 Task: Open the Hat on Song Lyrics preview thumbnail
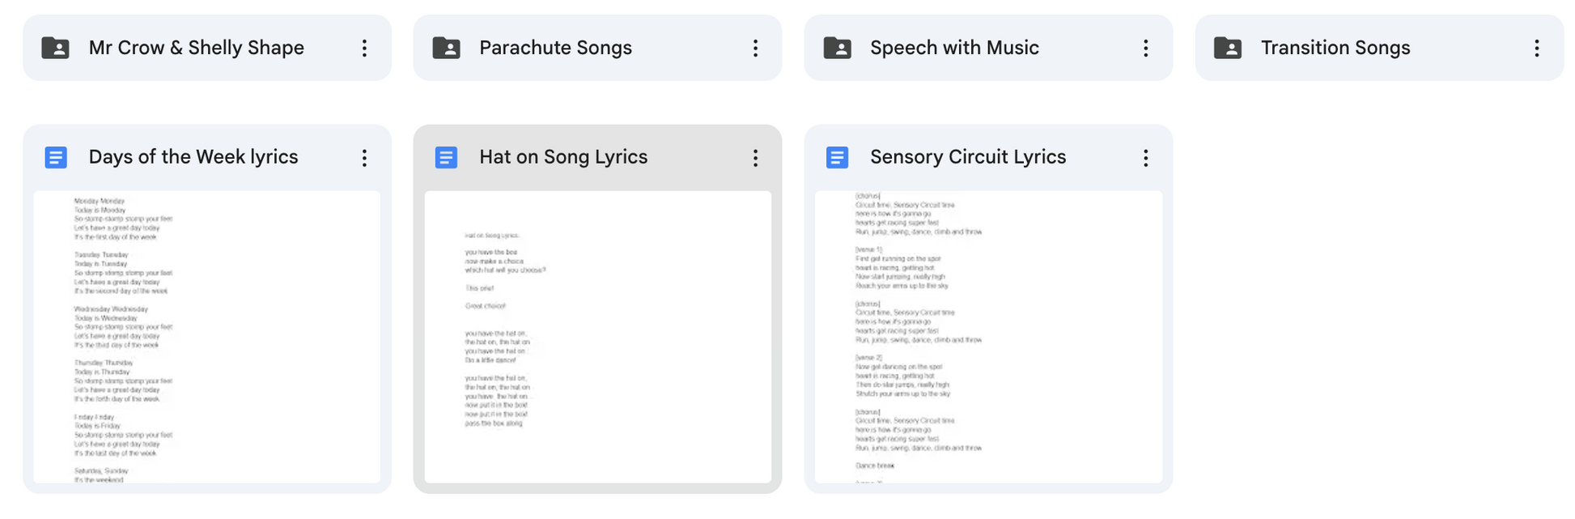point(597,337)
